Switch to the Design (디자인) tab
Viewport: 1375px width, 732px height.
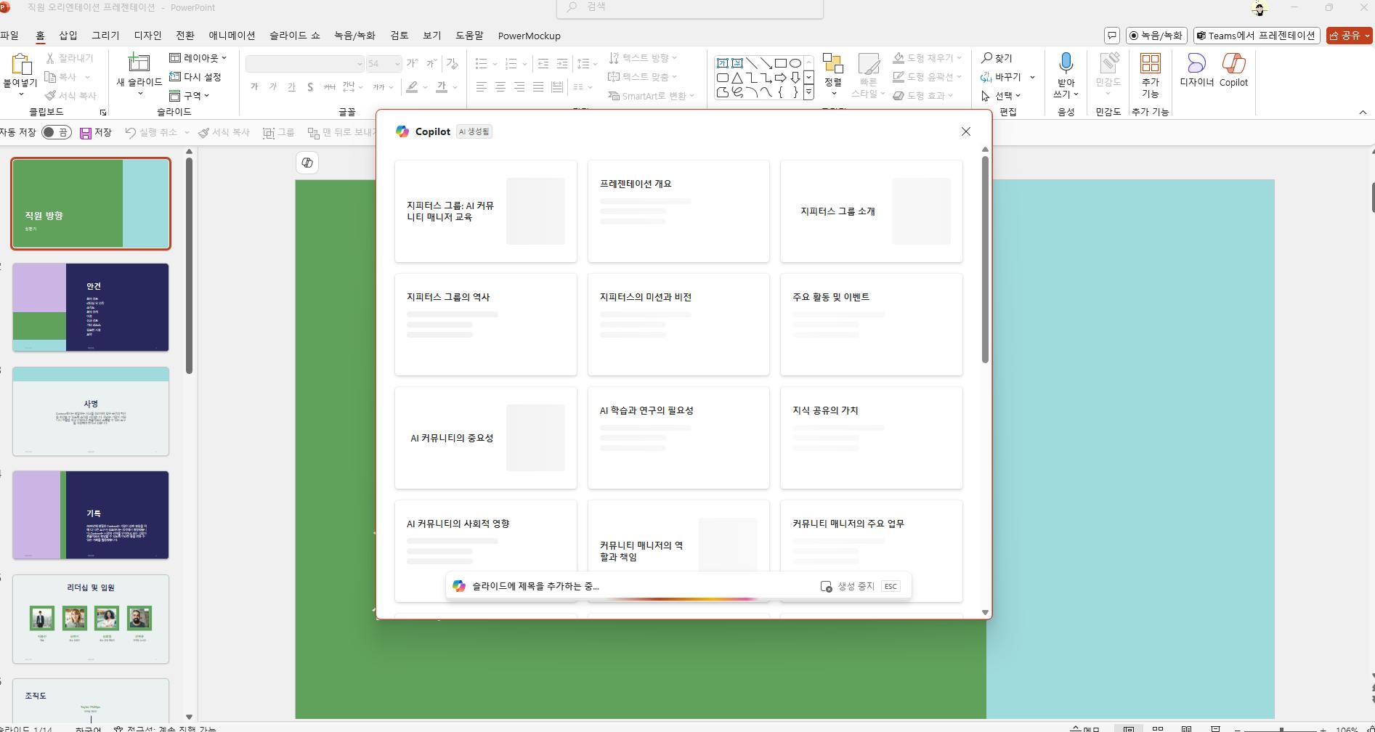click(148, 36)
